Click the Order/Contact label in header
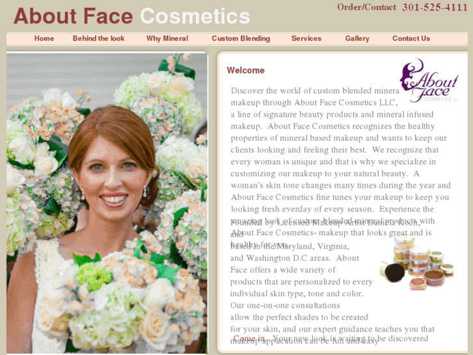Viewport: 473px width, 355px height. (366, 7)
